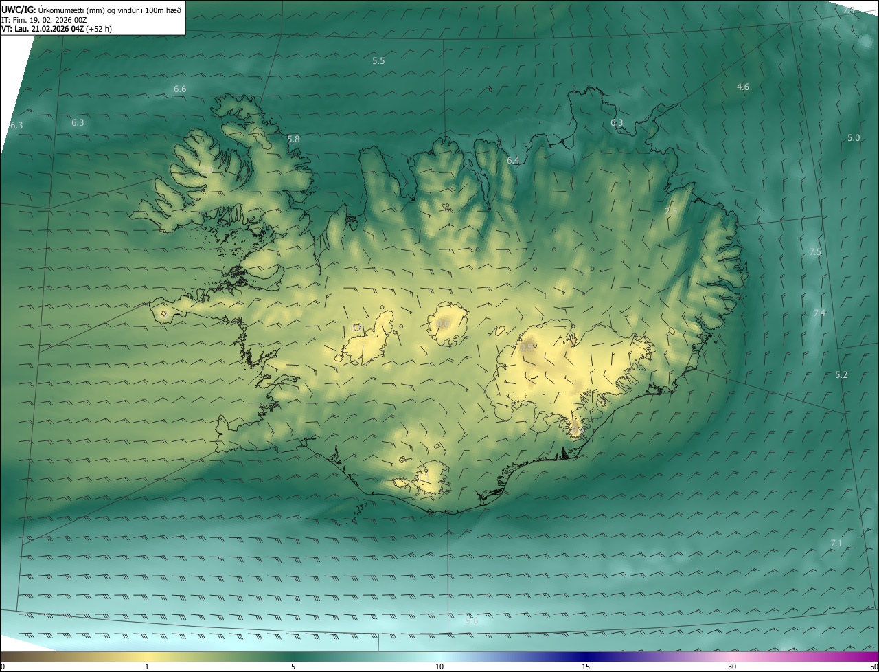Screen dimensions: 879x672
Task: Click the 7.1 value label in the southeast
Action: [x=836, y=544]
